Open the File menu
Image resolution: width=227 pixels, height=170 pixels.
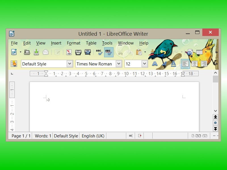click(x=14, y=43)
